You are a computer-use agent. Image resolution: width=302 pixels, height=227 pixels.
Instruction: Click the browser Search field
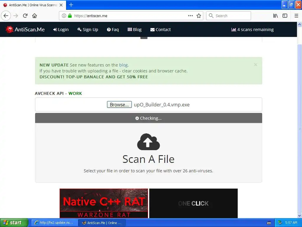click(x=229, y=16)
